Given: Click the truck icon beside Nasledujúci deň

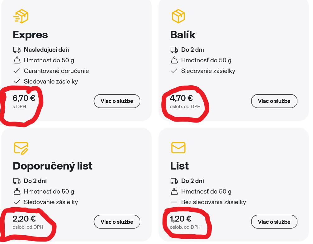Looking at the screenshot, I should pyautogui.click(x=17, y=50).
